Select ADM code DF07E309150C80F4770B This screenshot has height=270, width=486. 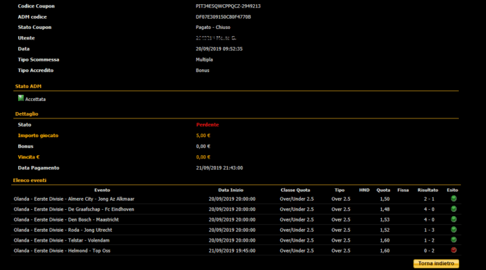223,17
